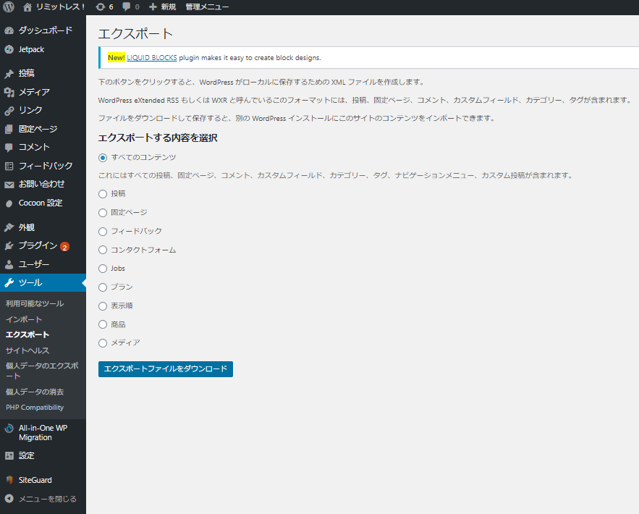Select the メディア export radio button

103,343
